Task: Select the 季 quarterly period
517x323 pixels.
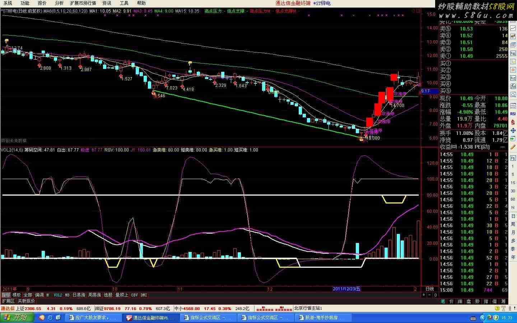Action: pyautogui.click(x=513, y=249)
